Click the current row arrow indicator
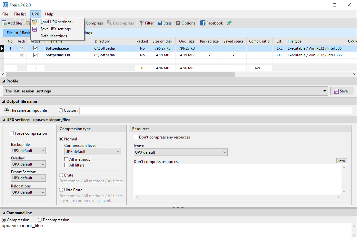The width and height of the screenshot is (357, 238). tap(2, 48)
